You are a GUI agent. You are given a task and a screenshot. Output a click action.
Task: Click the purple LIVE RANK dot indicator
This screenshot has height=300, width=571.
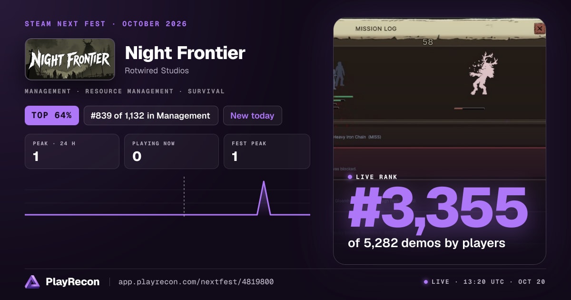tap(350, 177)
